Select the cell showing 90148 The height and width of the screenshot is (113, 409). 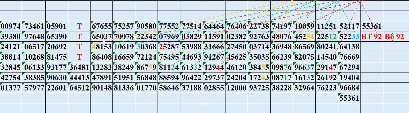(x=102, y=88)
